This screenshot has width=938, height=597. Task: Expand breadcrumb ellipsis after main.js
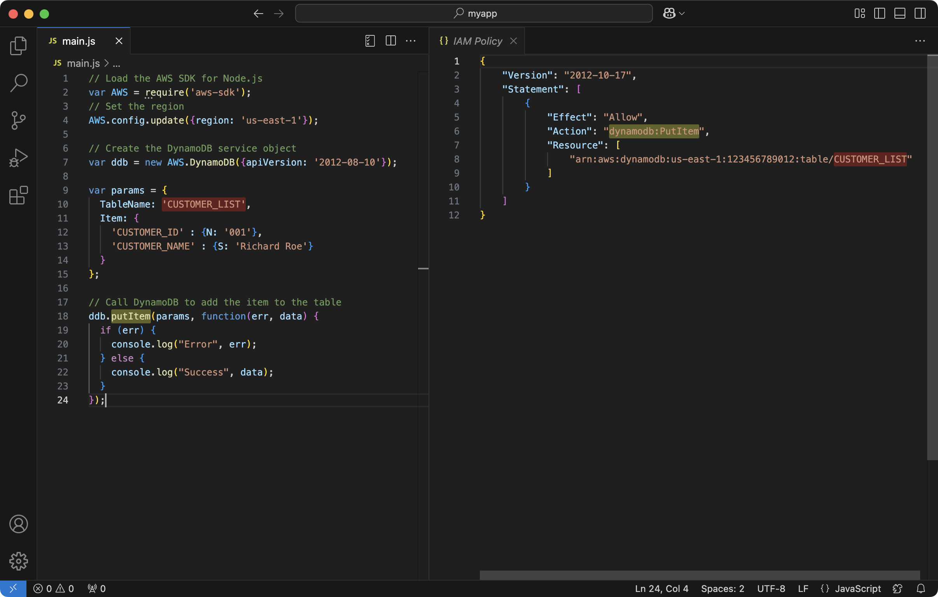(116, 63)
